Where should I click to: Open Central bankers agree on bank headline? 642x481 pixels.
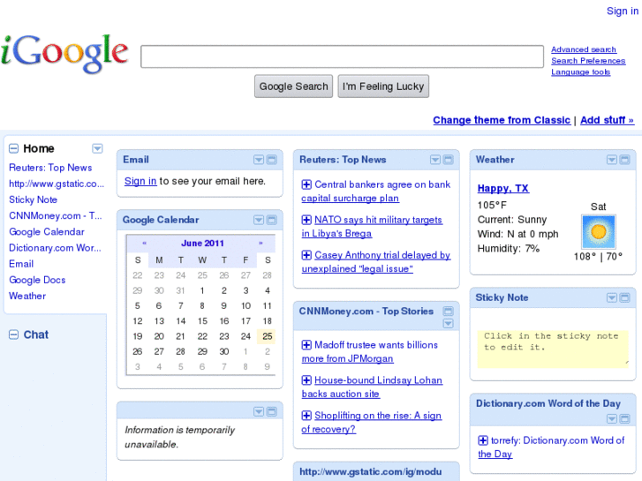coord(376,192)
